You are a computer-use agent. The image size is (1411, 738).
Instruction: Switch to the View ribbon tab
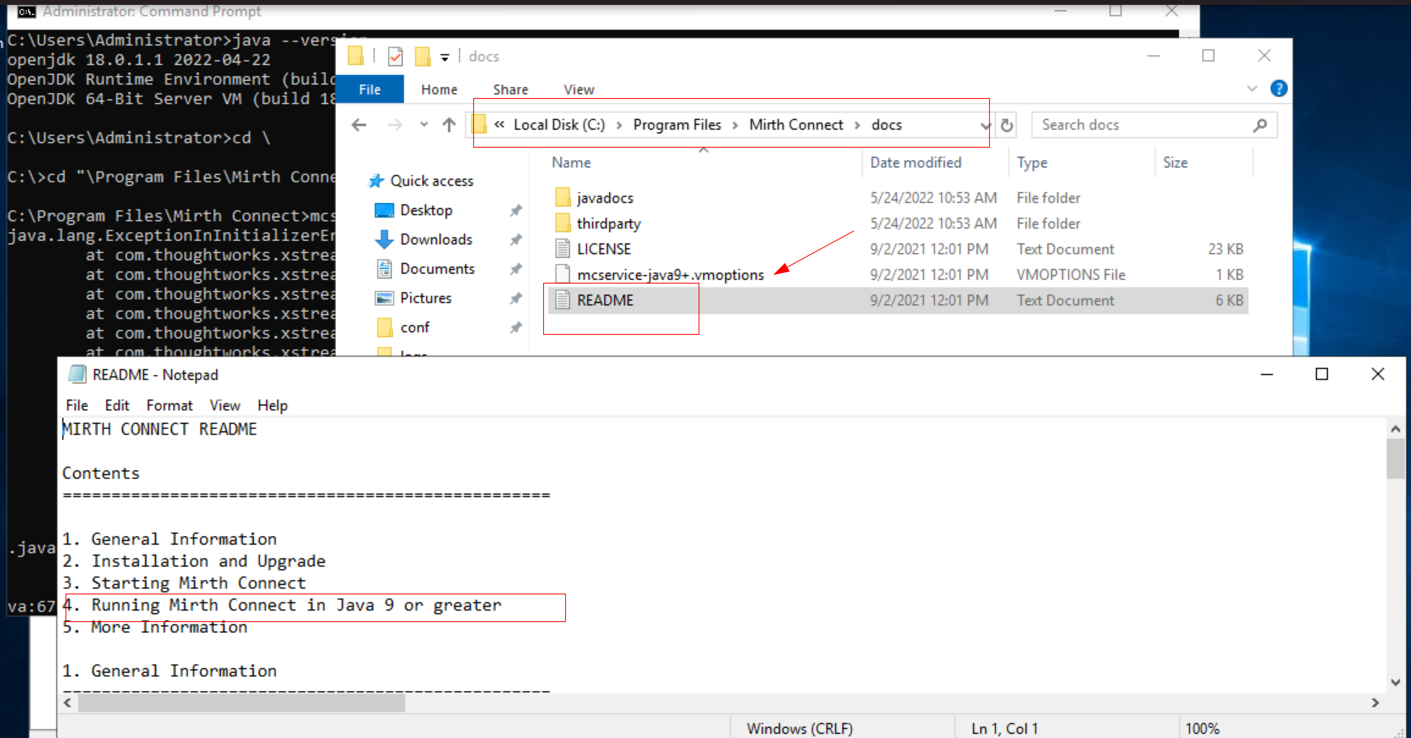579,90
